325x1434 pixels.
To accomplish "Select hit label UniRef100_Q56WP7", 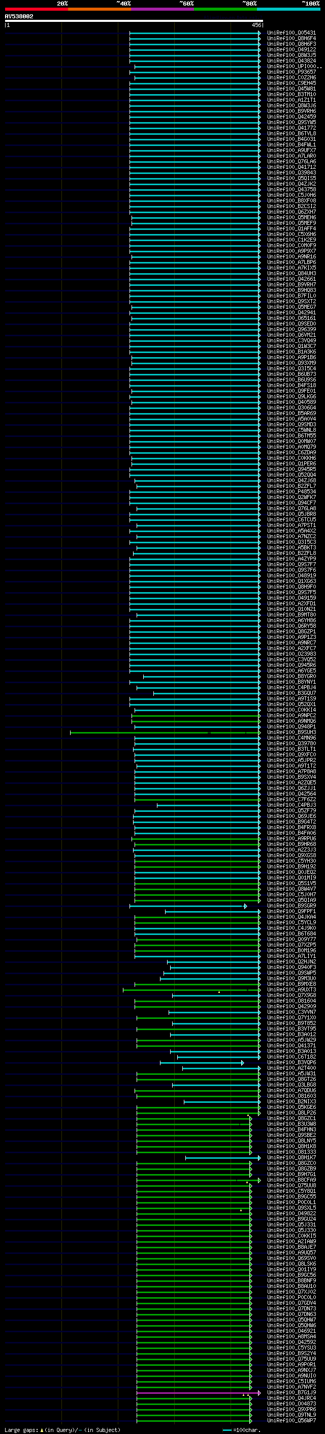I will coord(291,1420).
